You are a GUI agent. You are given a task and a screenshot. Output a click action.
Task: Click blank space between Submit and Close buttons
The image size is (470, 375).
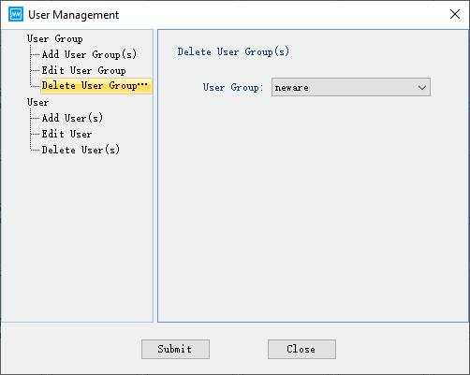pyautogui.click(x=239, y=349)
